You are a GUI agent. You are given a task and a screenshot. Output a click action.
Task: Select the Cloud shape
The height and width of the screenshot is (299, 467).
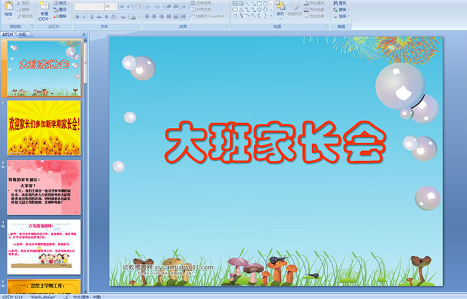tap(235, 16)
